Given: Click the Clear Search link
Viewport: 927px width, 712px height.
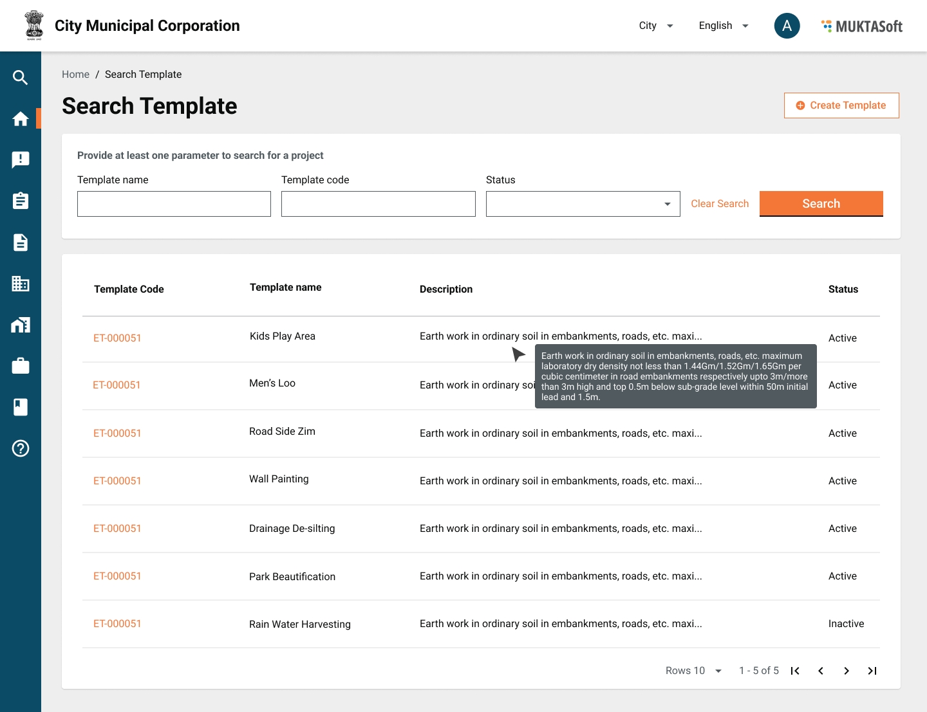Looking at the screenshot, I should (720, 204).
